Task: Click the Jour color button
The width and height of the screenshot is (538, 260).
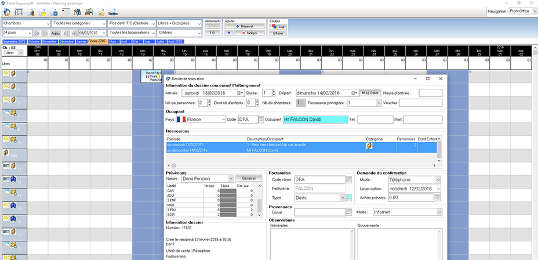Action: pyautogui.click(x=278, y=27)
